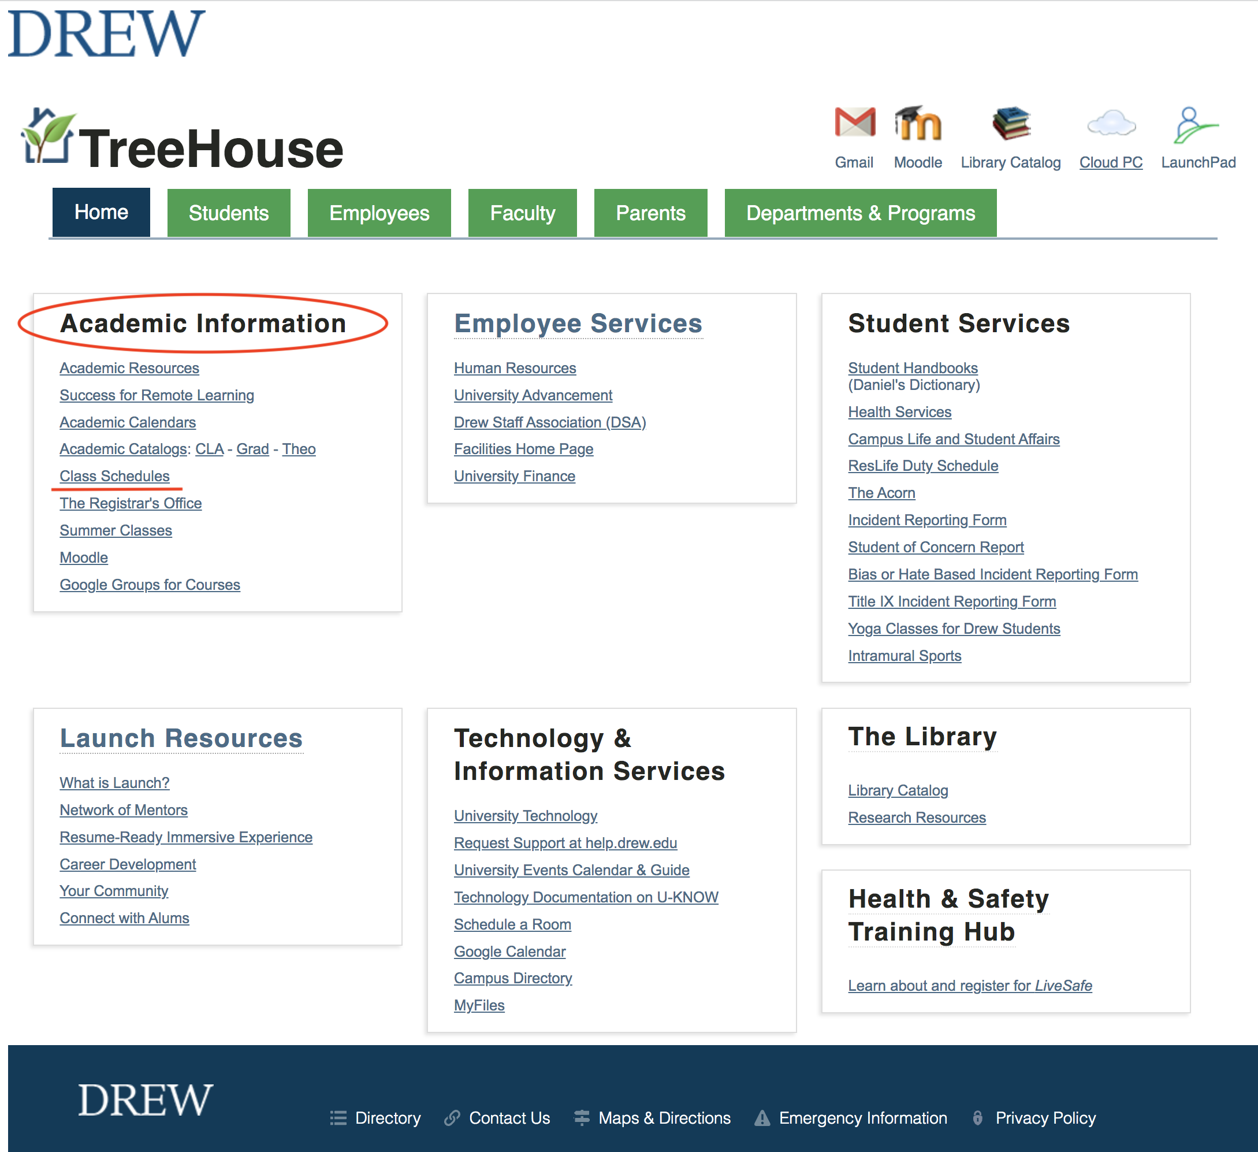Click the Directory list icon in footer

pyautogui.click(x=338, y=1118)
